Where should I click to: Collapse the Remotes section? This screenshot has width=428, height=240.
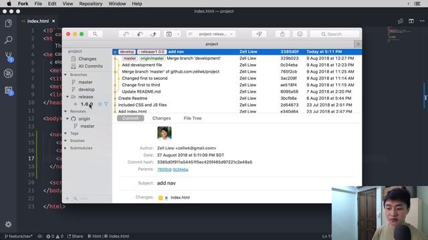(x=66, y=111)
